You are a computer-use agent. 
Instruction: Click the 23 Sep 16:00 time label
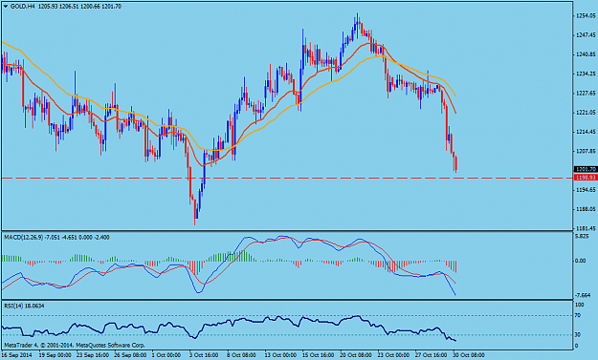point(92,355)
